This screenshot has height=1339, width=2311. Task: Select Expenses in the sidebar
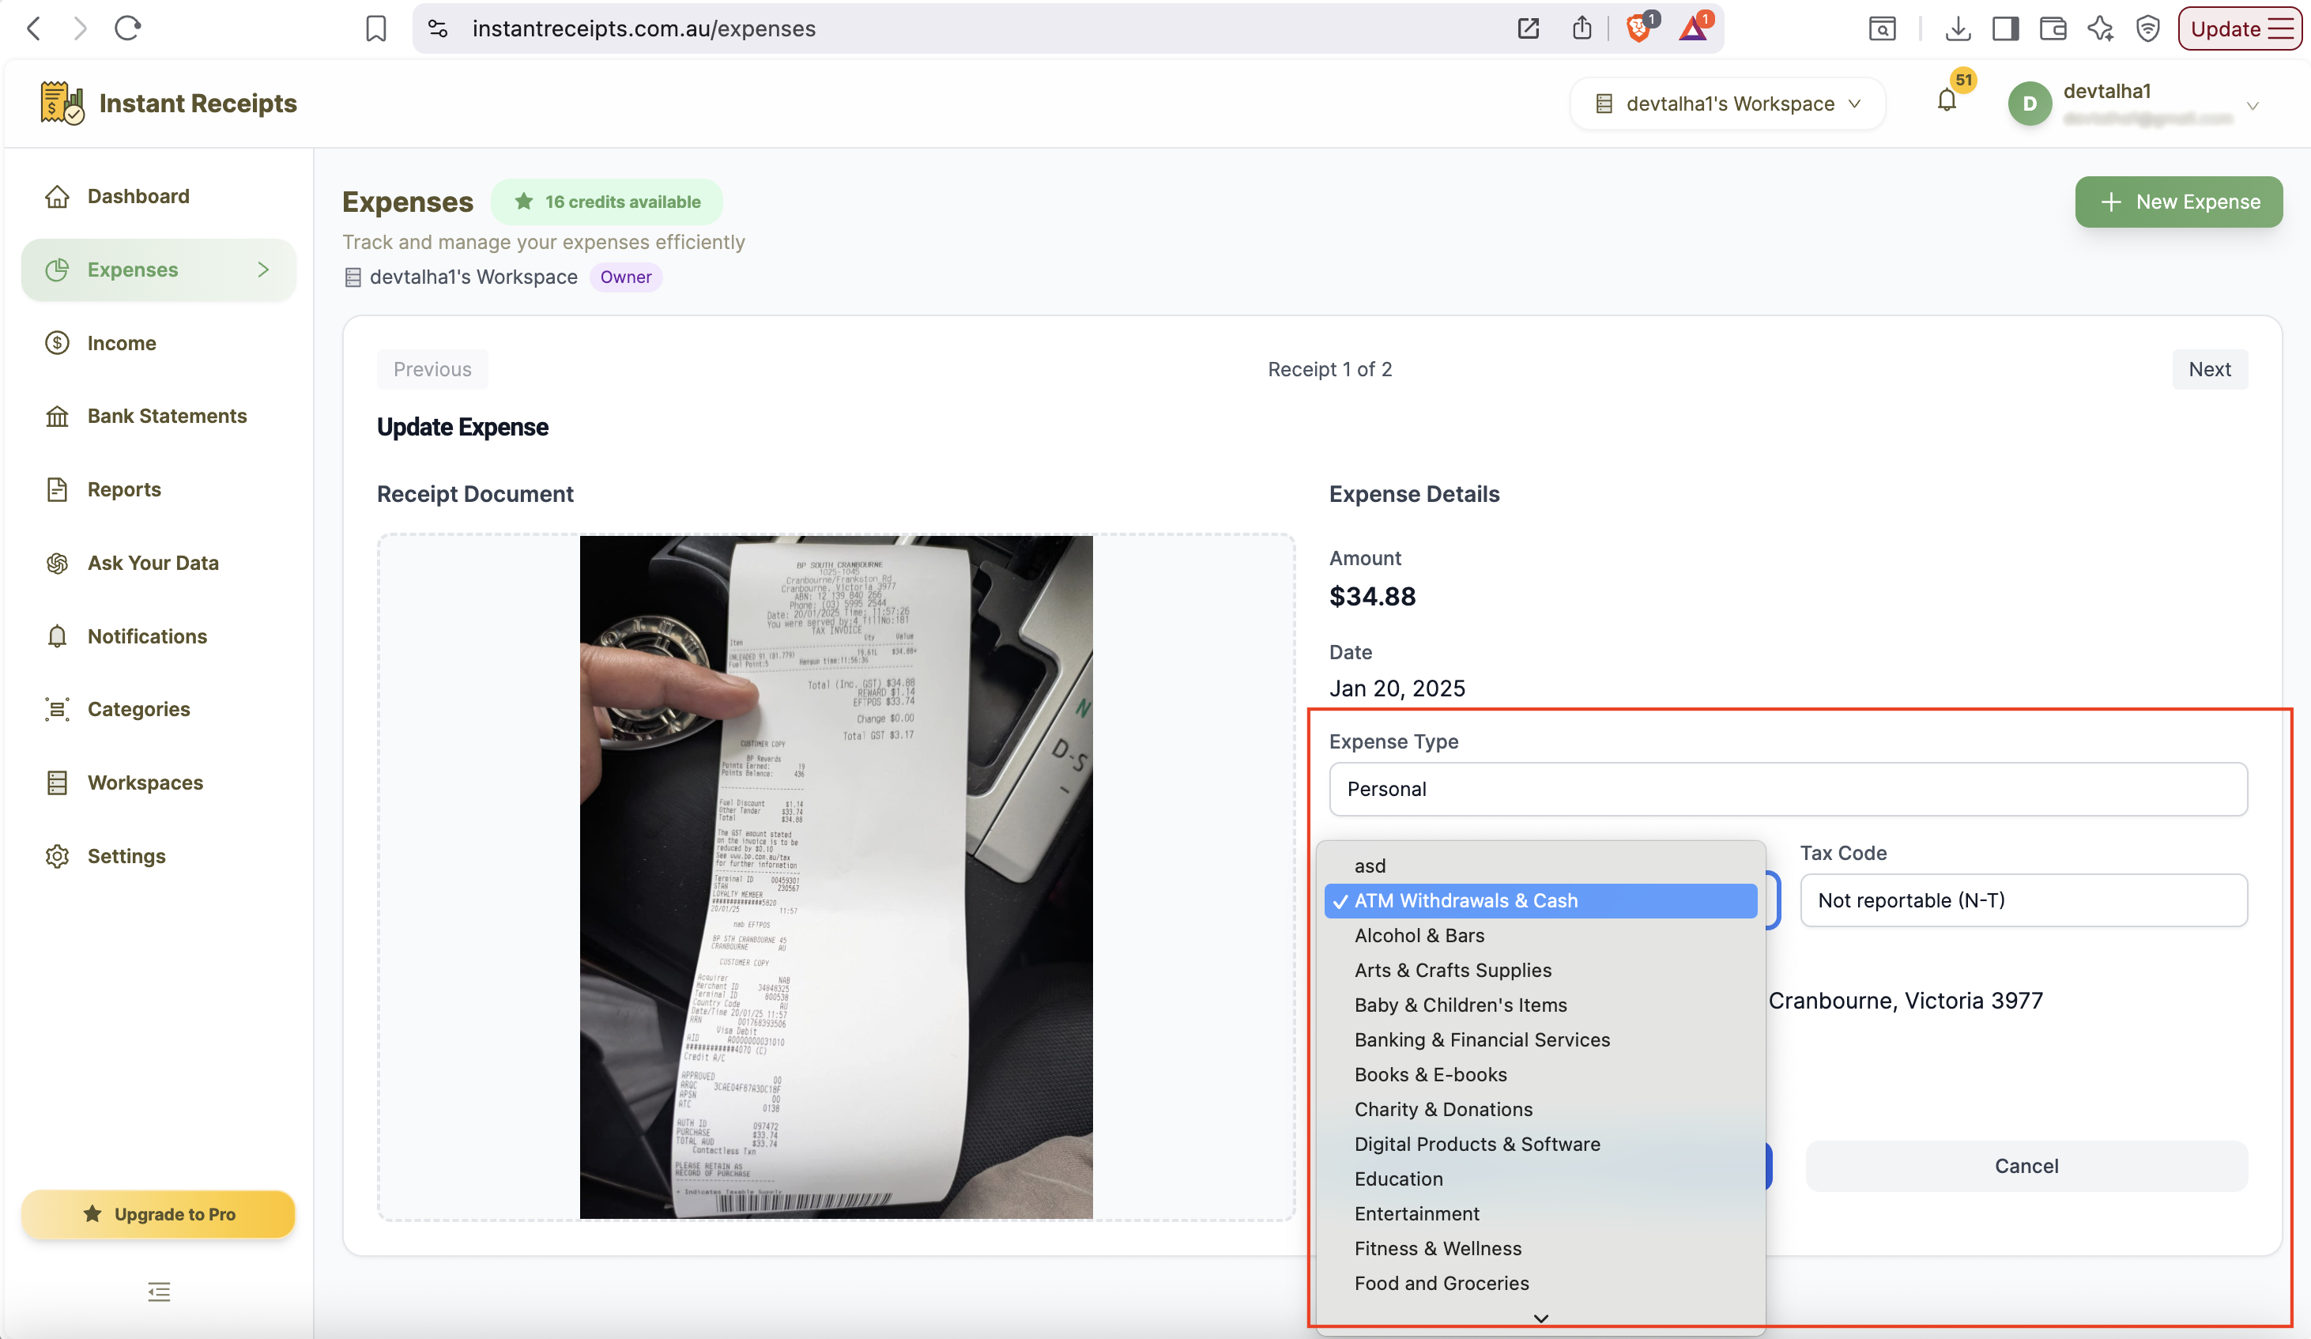[x=159, y=270]
